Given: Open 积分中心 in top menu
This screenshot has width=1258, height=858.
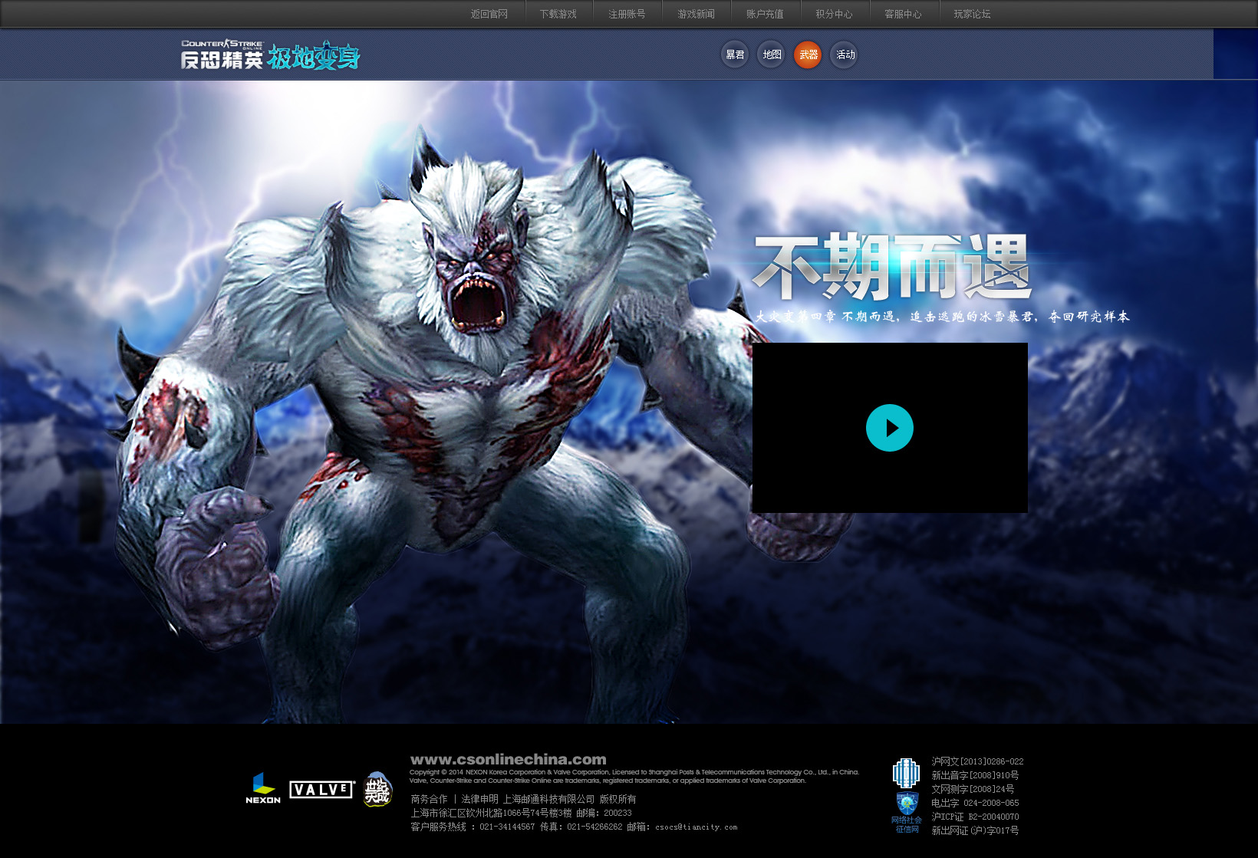Looking at the screenshot, I should (834, 14).
